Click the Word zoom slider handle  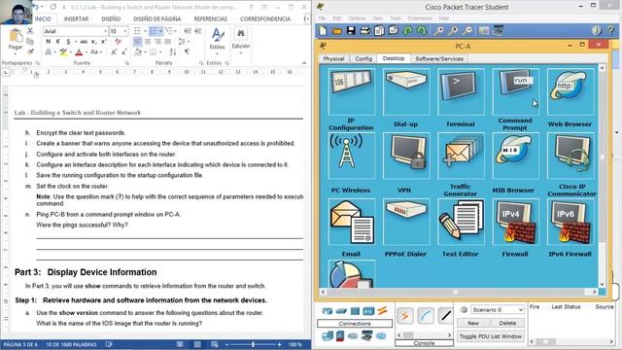point(253,344)
